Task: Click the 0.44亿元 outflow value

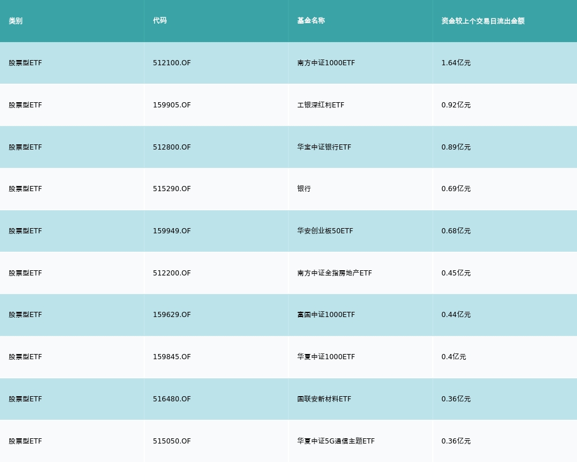Action: point(456,315)
